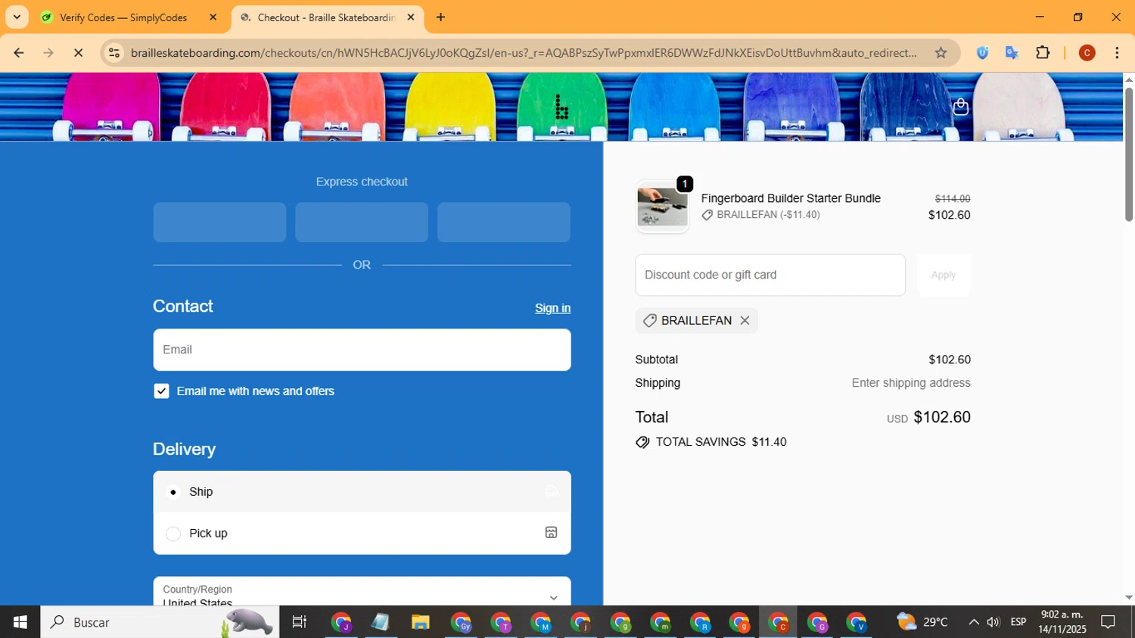1135x638 pixels.
Task: Stop loading the page
Action: coord(78,53)
